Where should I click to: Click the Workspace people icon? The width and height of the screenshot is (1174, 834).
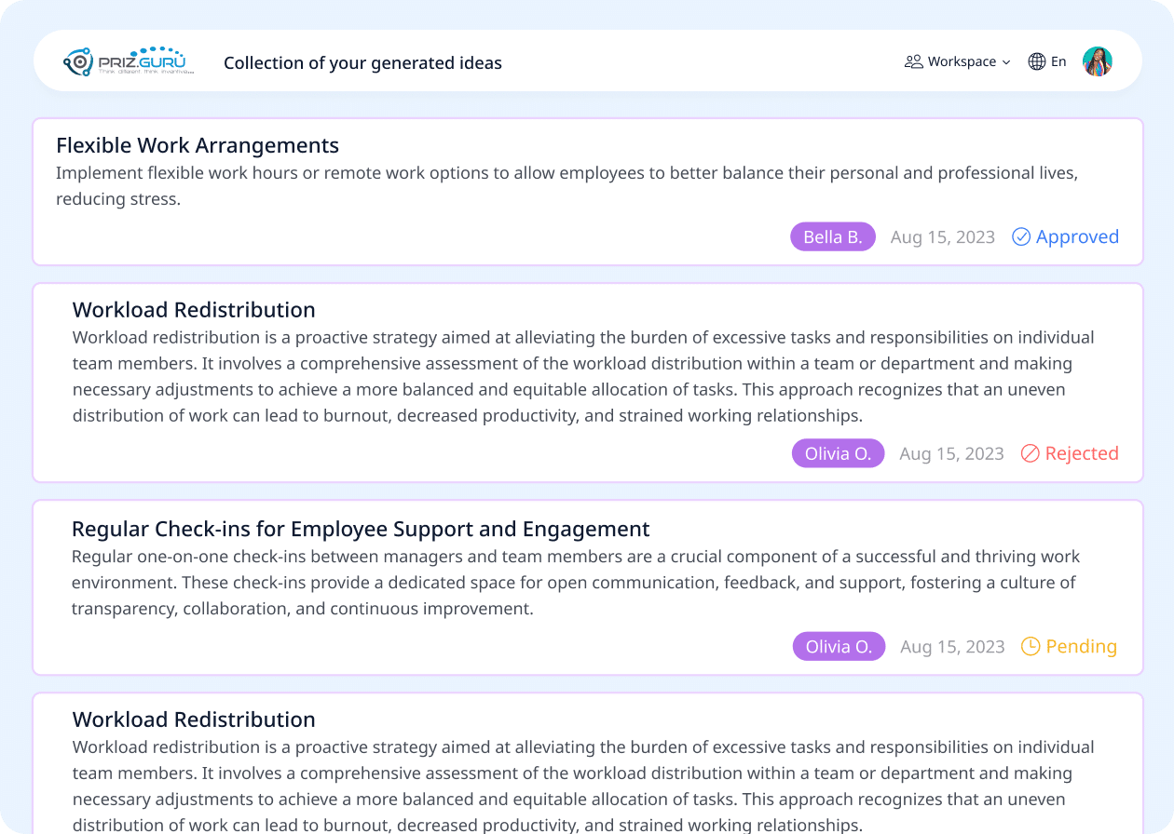coord(913,61)
